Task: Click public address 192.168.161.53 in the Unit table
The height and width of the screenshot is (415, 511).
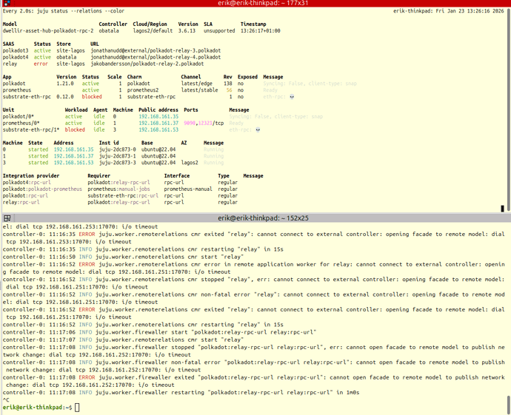Action: point(158,129)
